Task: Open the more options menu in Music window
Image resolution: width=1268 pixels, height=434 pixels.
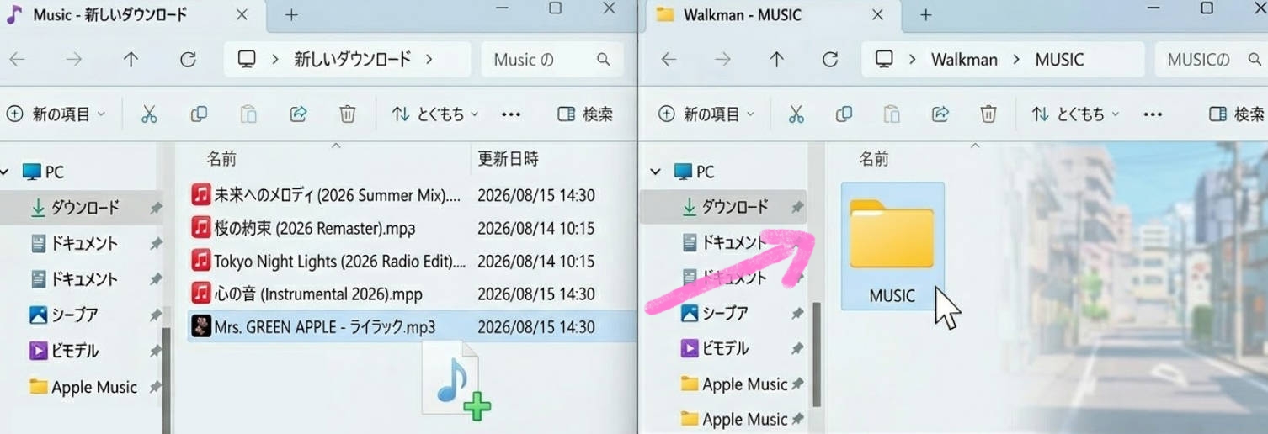Action: click(511, 114)
